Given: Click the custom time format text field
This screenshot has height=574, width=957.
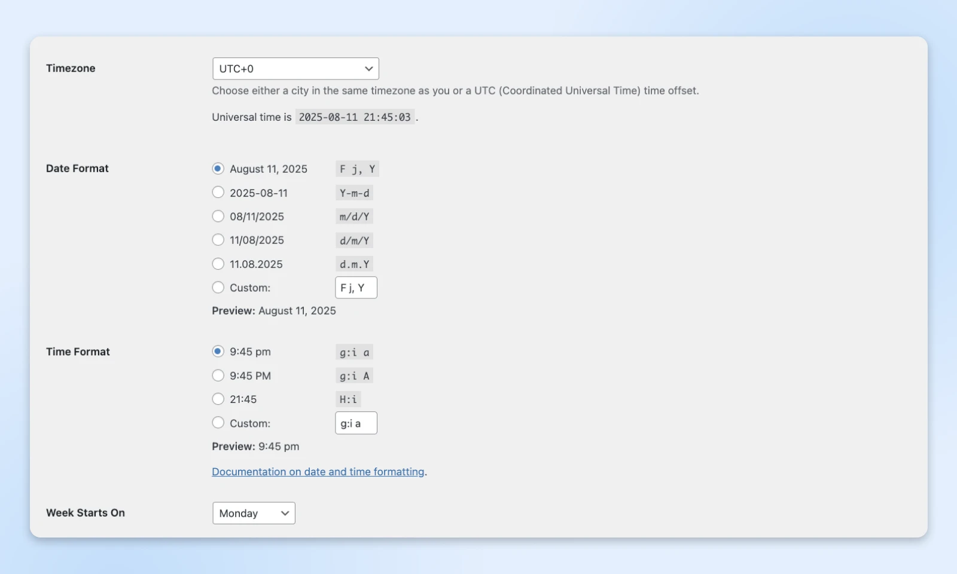Looking at the screenshot, I should tap(356, 423).
